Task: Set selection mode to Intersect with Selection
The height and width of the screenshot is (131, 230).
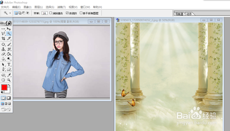Action: [x=28, y=13]
